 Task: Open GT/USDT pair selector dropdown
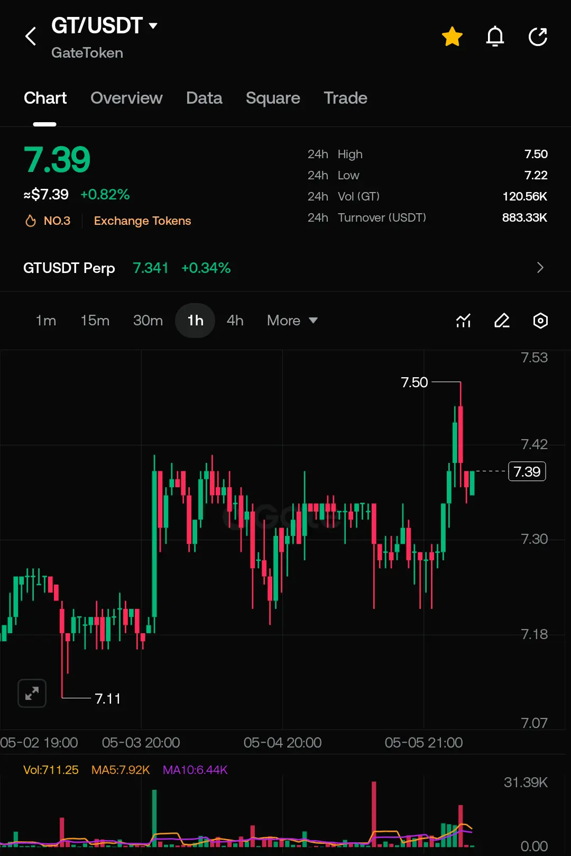[x=104, y=25]
